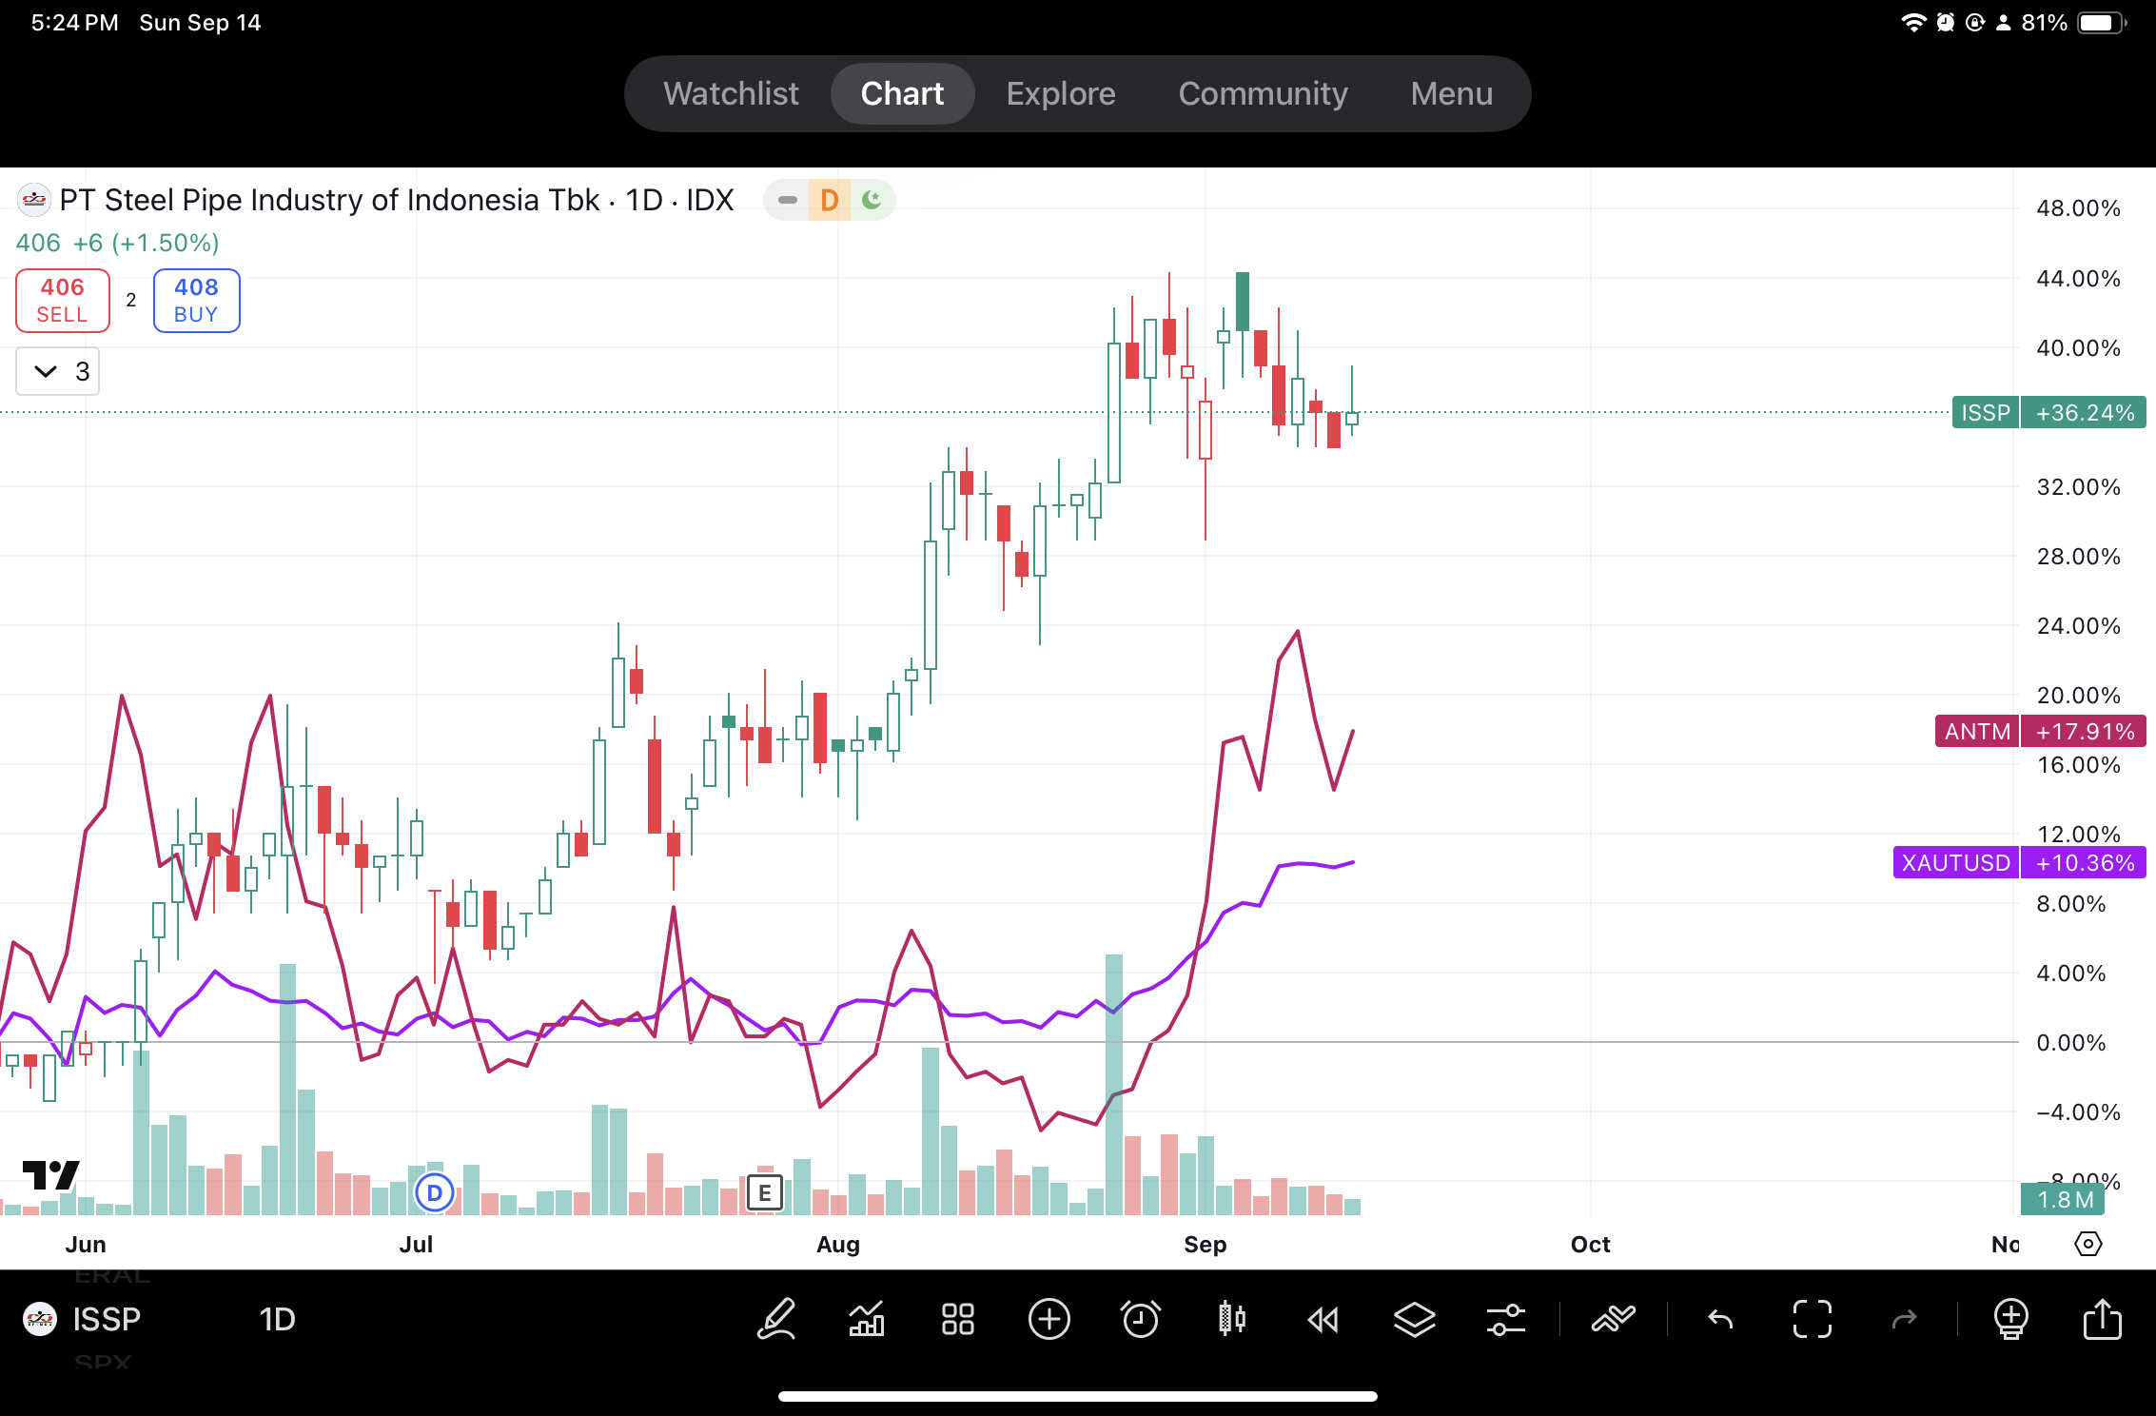The width and height of the screenshot is (2156, 1416).
Task: Enter fullscreen mode
Action: click(1813, 1319)
